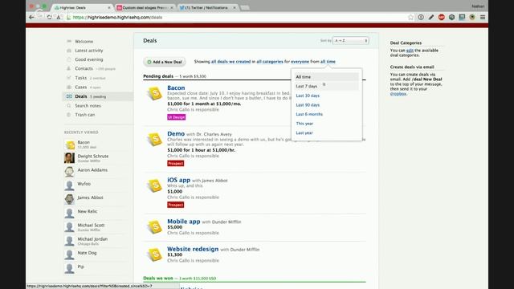This screenshot has height=289, width=514.
Task: Click the iOS app deal dollar icon
Action: [x=155, y=185]
